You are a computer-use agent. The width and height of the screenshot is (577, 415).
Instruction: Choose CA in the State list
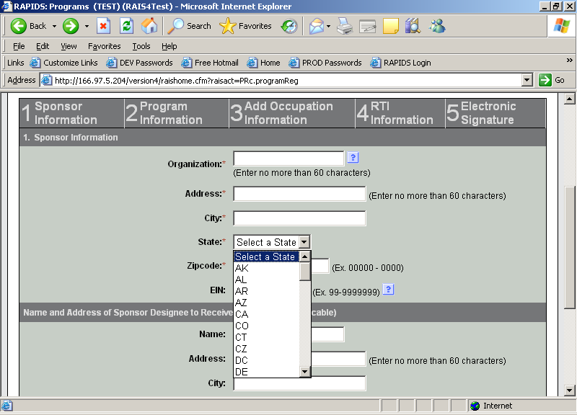(267, 314)
